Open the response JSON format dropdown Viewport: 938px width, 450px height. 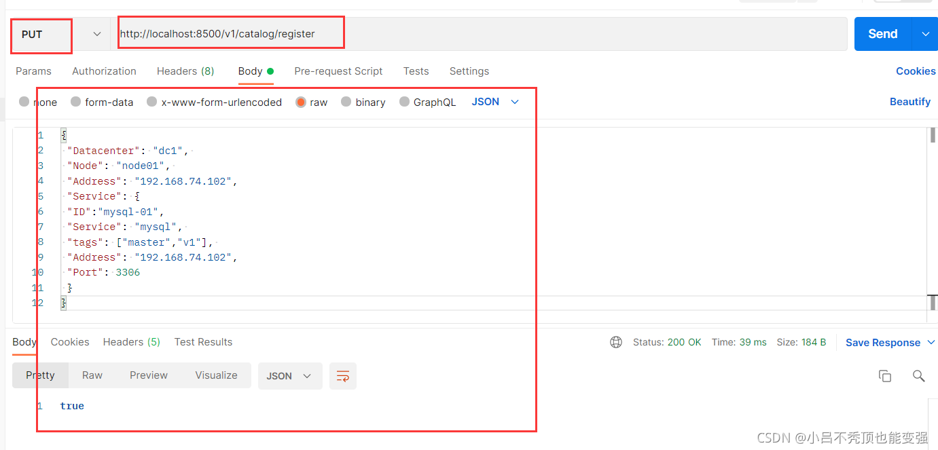(x=290, y=376)
